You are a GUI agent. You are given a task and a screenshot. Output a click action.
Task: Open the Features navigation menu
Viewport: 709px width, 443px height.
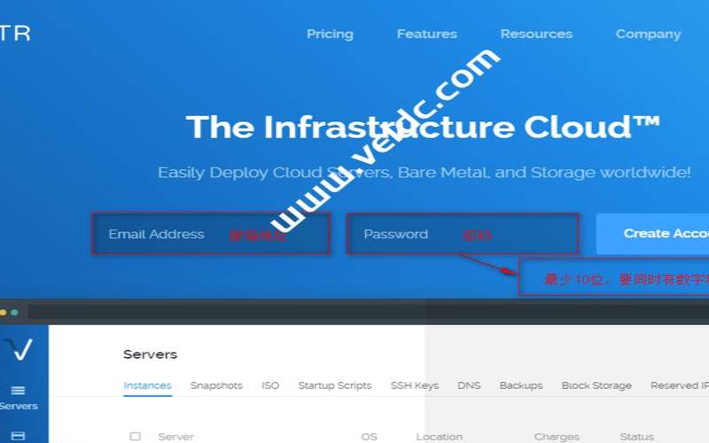(427, 34)
